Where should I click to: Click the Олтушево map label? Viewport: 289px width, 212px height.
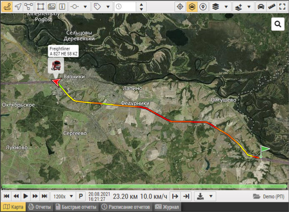223,100
